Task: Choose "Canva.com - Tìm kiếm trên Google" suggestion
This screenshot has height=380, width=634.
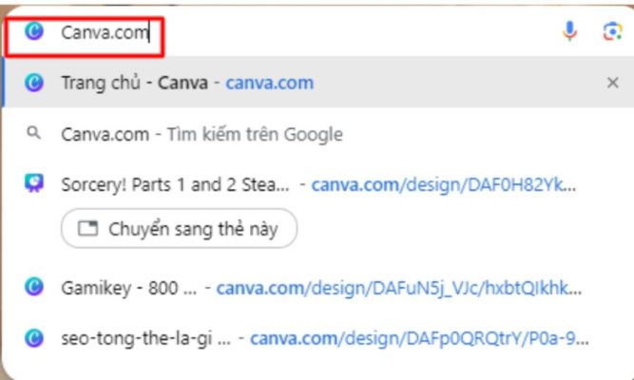Action: click(202, 134)
